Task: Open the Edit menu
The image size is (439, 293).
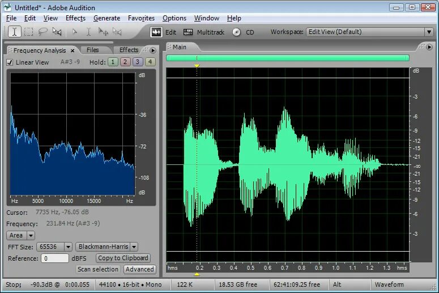Action: 29,18
